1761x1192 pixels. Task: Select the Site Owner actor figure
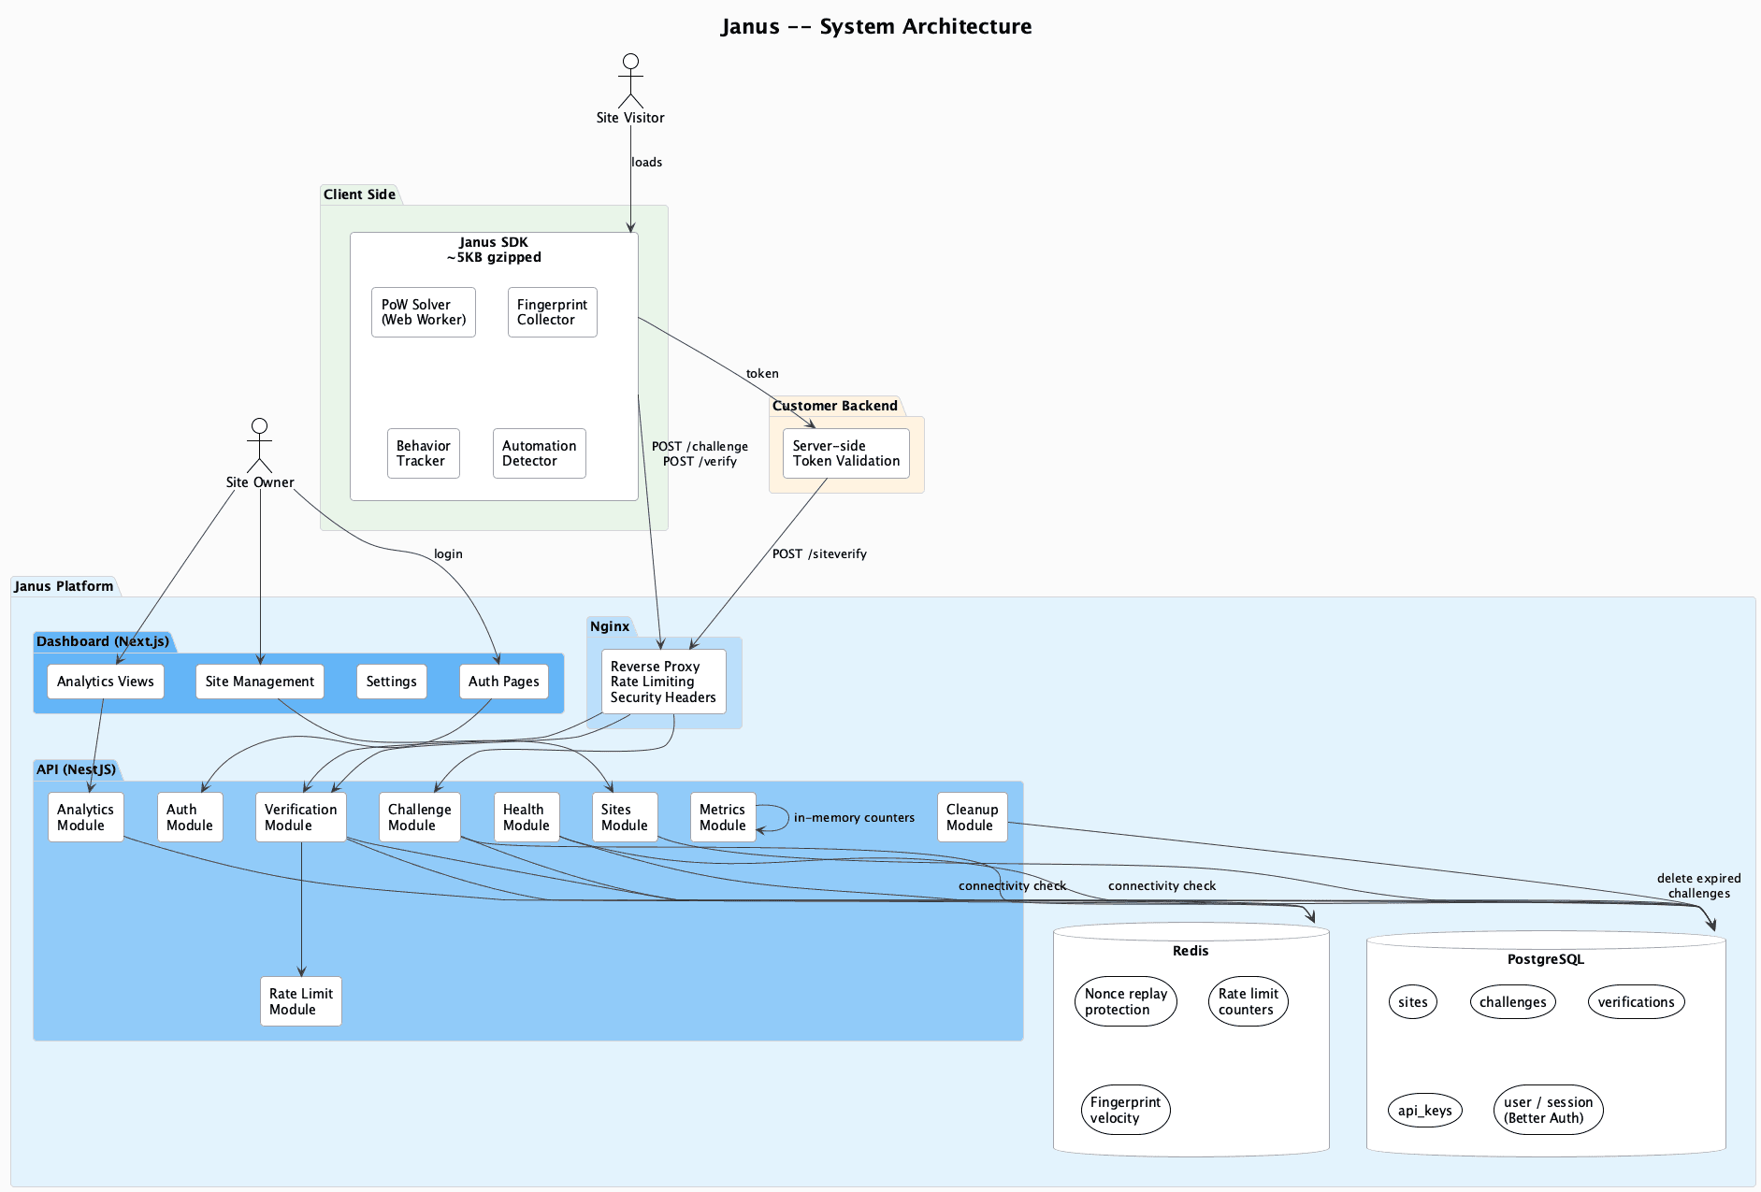pyautogui.click(x=259, y=447)
